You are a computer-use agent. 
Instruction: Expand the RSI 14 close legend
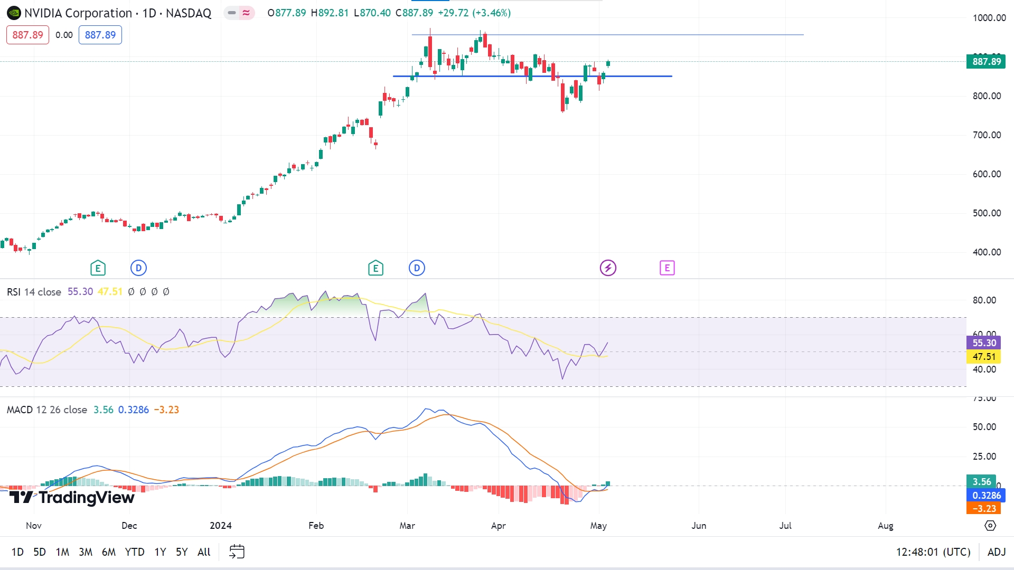[34, 292]
